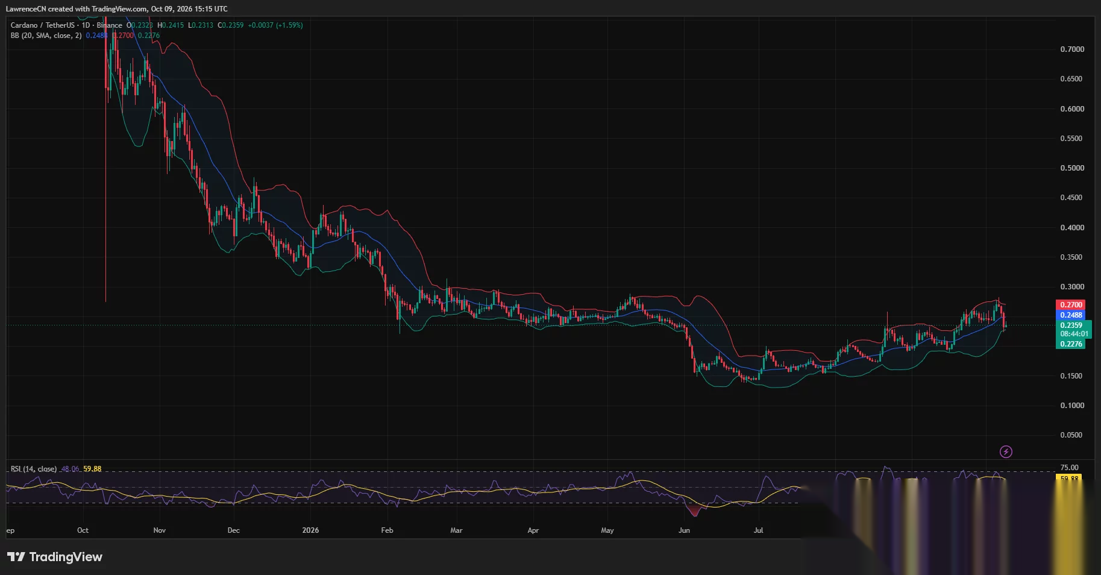The width and height of the screenshot is (1101, 575).
Task: Select the RSI (14, close) indicator legend
Action: click(x=34, y=469)
